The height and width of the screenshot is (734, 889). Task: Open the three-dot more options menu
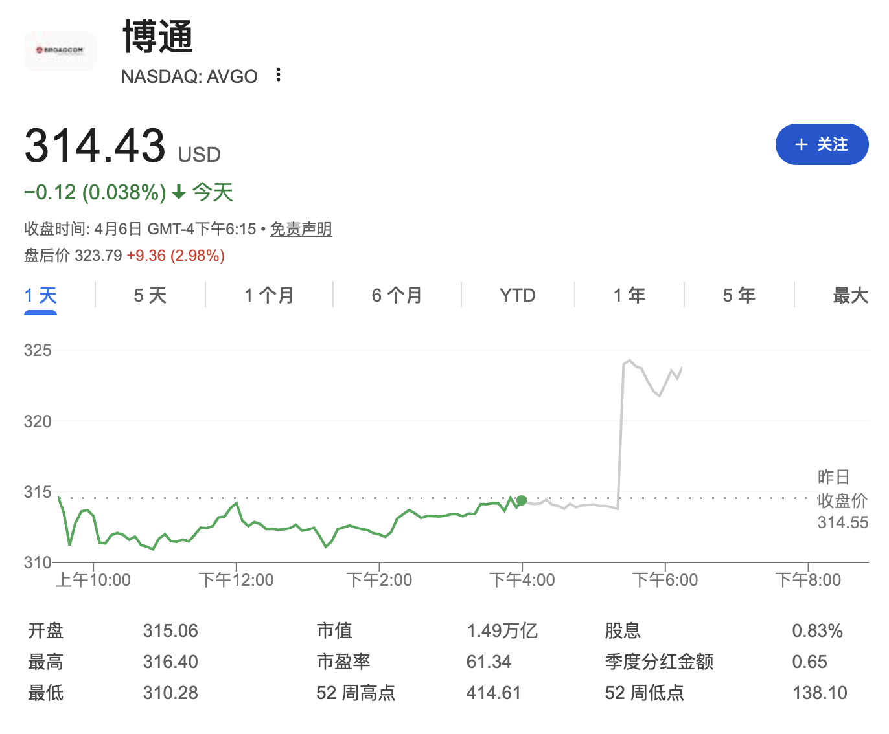tap(279, 75)
